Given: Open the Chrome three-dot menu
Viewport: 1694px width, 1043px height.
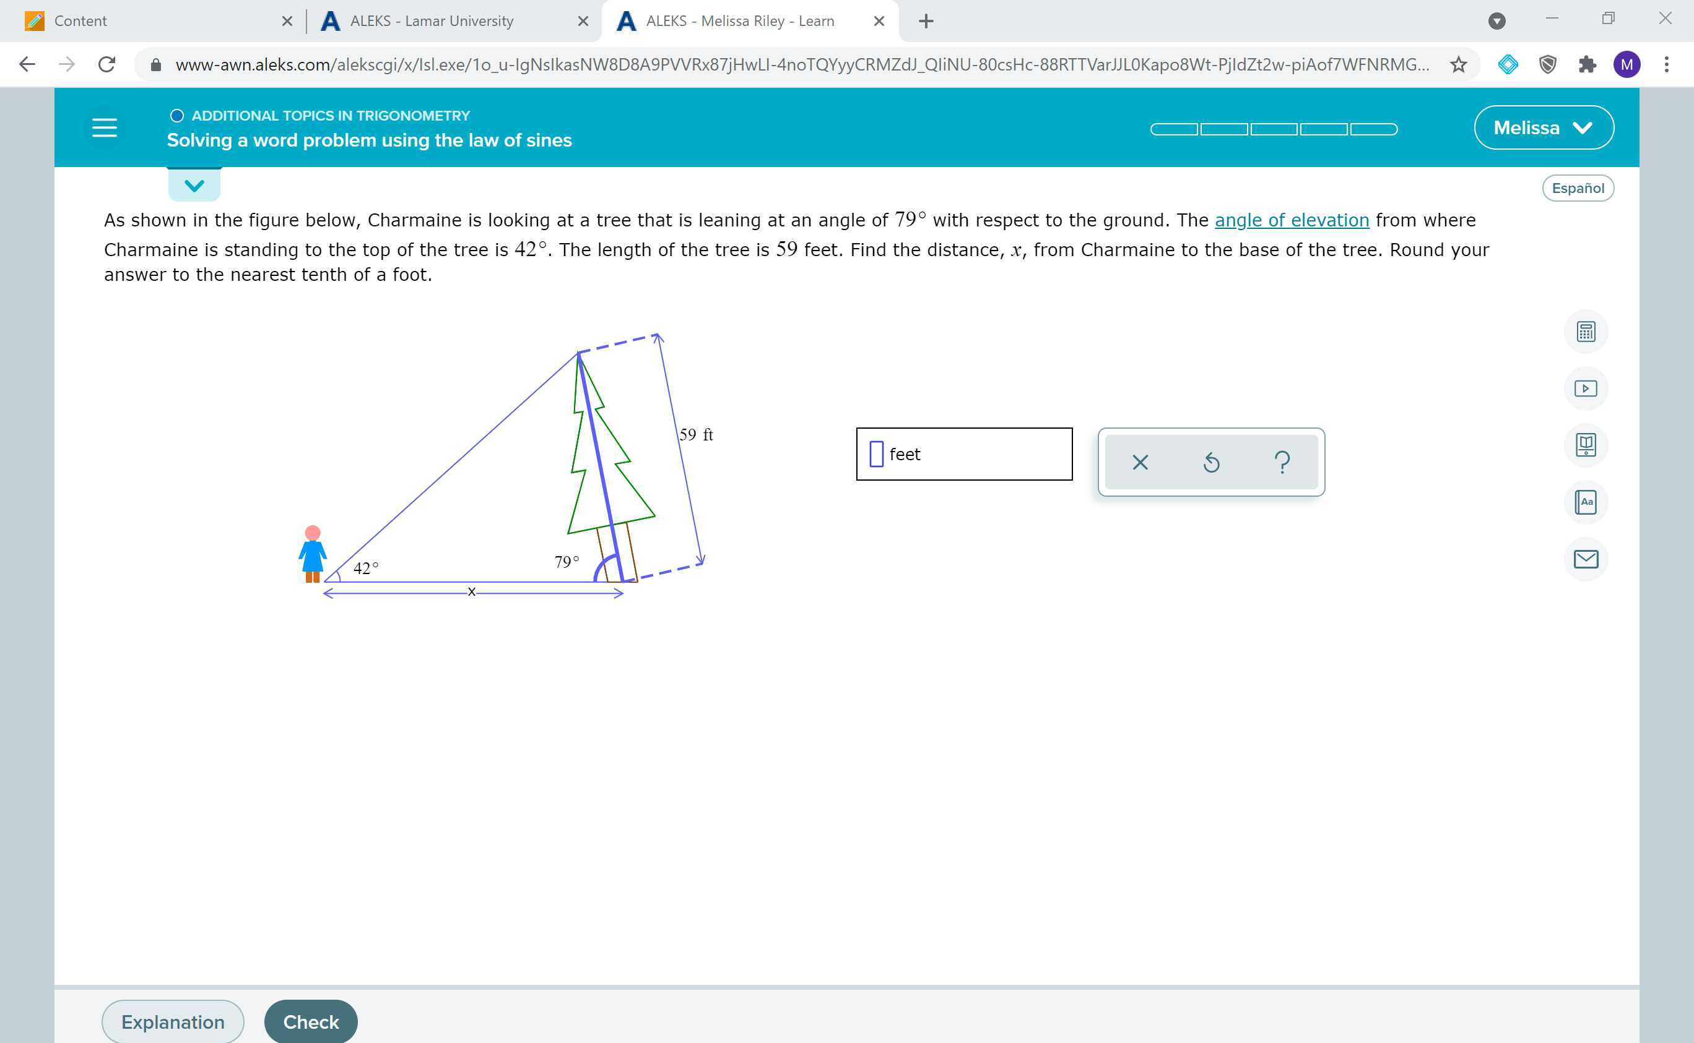Looking at the screenshot, I should (1666, 65).
